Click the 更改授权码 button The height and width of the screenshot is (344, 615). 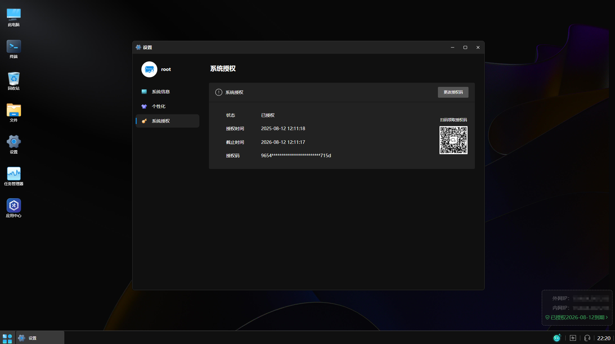click(453, 92)
